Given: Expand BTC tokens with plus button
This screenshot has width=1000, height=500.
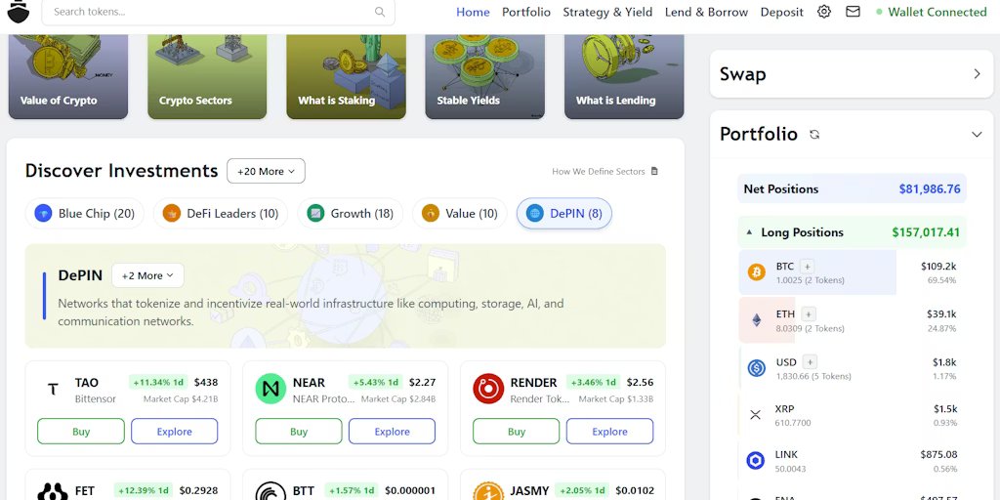Looking at the screenshot, I should point(808,266).
